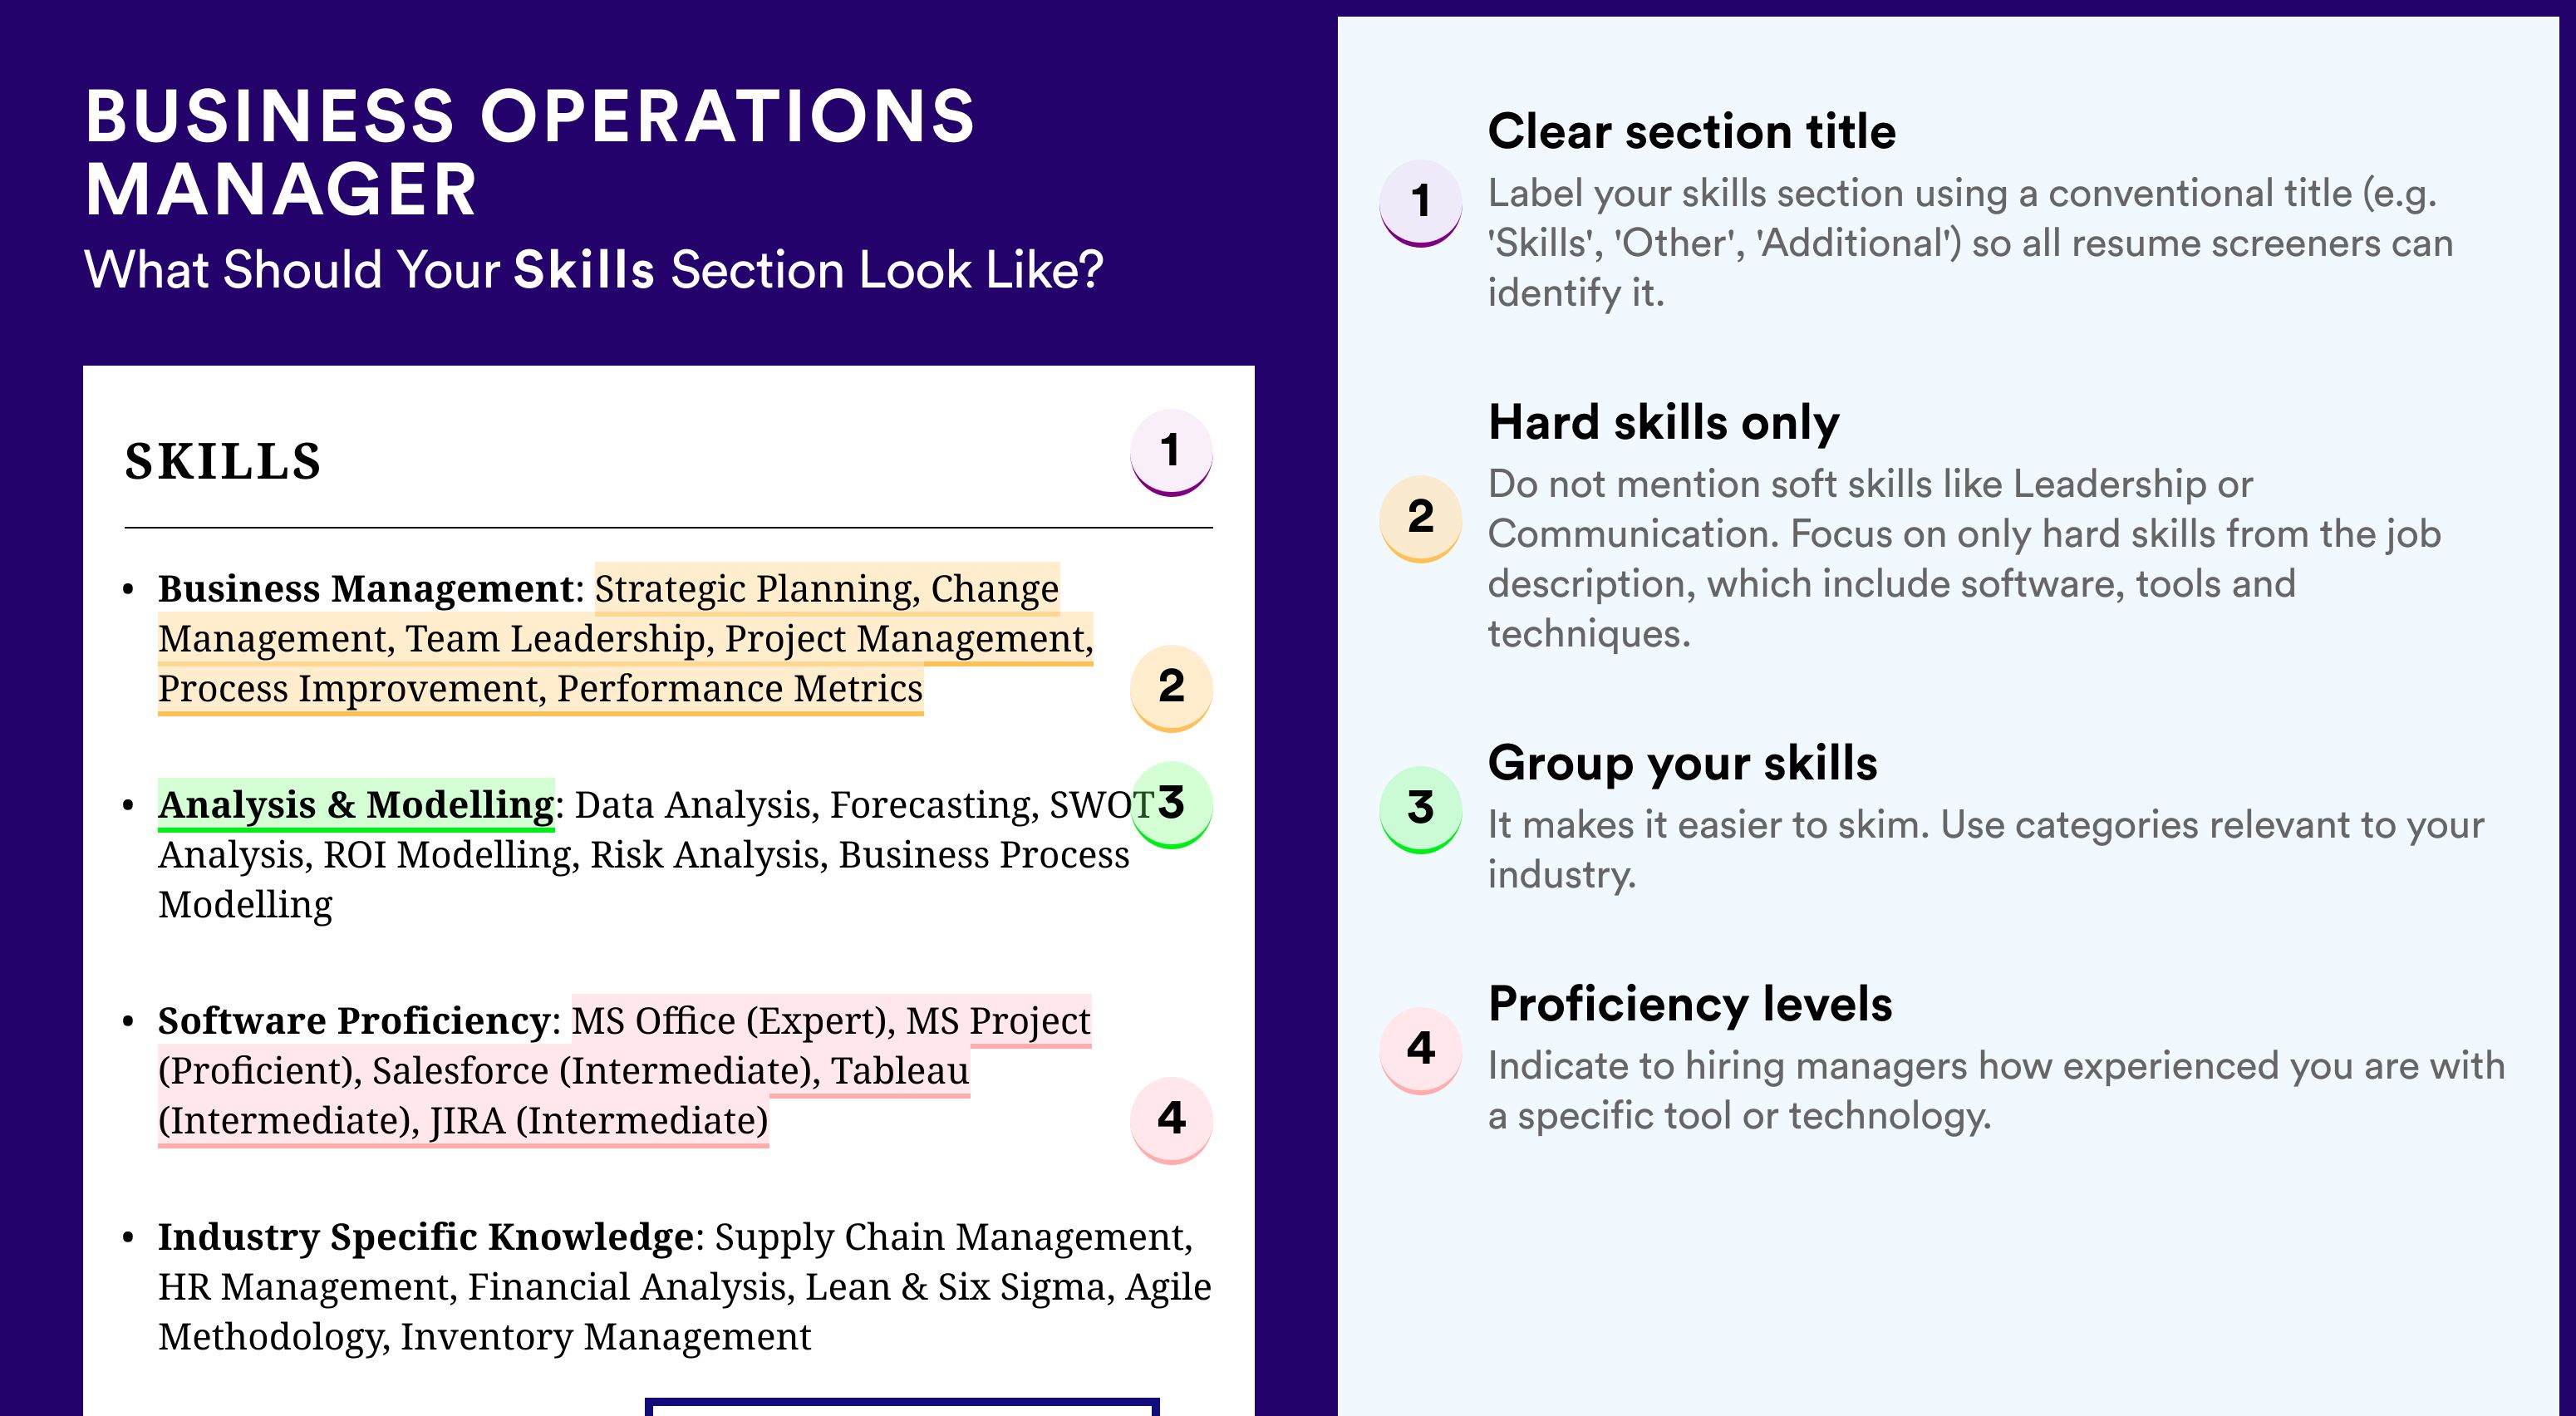Image resolution: width=2576 pixels, height=1416 pixels.
Task: Click orange badge 2 beside Business Management
Action: pos(1171,688)
